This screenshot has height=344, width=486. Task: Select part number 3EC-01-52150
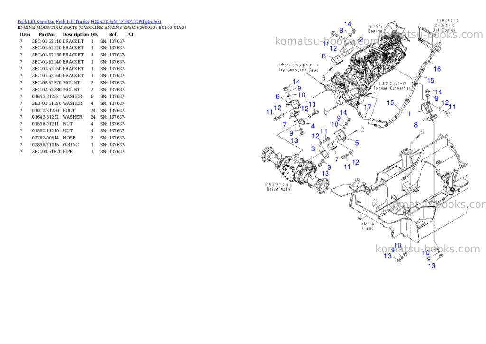[47, 69]
